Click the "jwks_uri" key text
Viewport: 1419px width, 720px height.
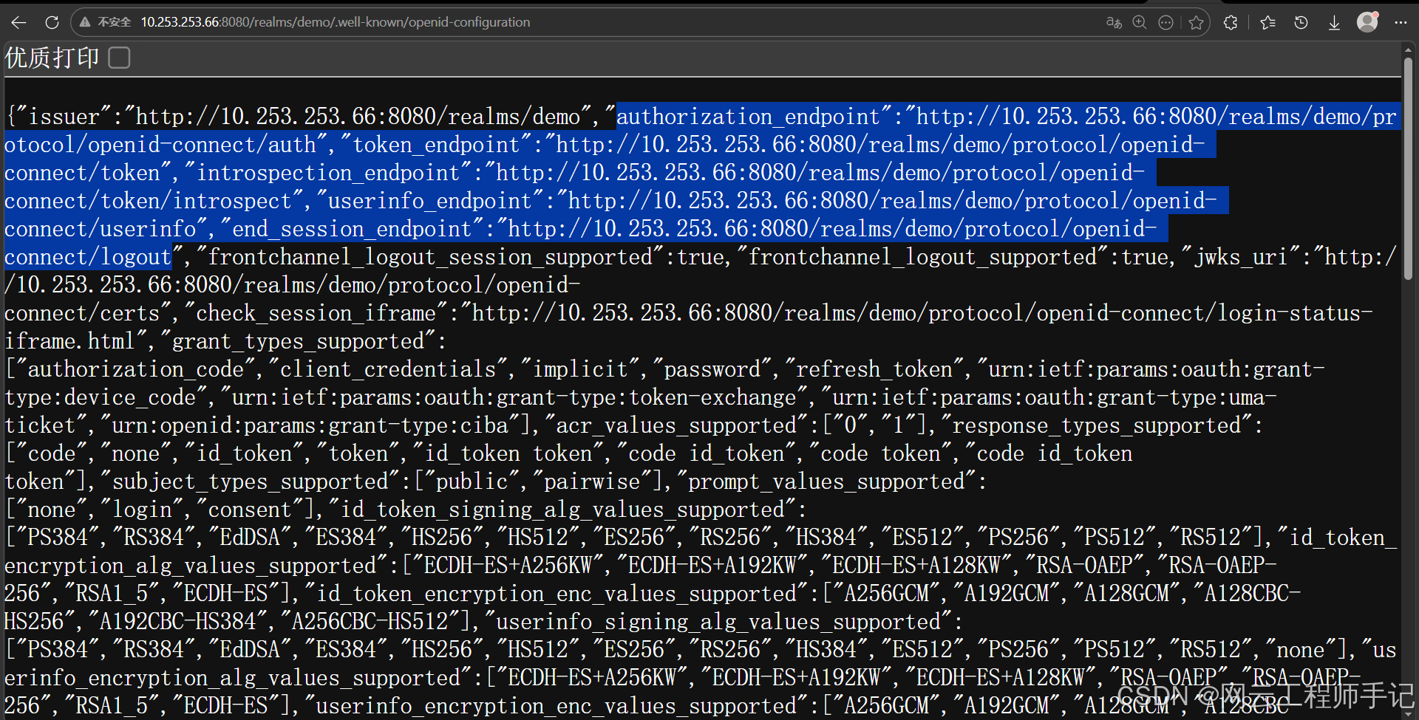[x=1241, y=257]
